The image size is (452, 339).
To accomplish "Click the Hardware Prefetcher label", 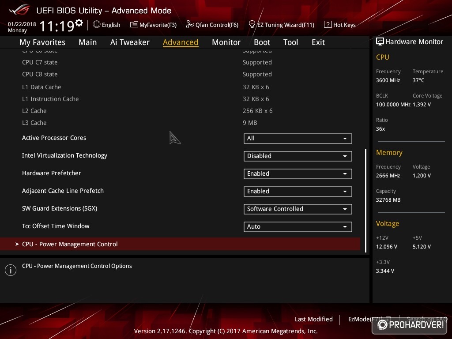I will tap(51, 173).
